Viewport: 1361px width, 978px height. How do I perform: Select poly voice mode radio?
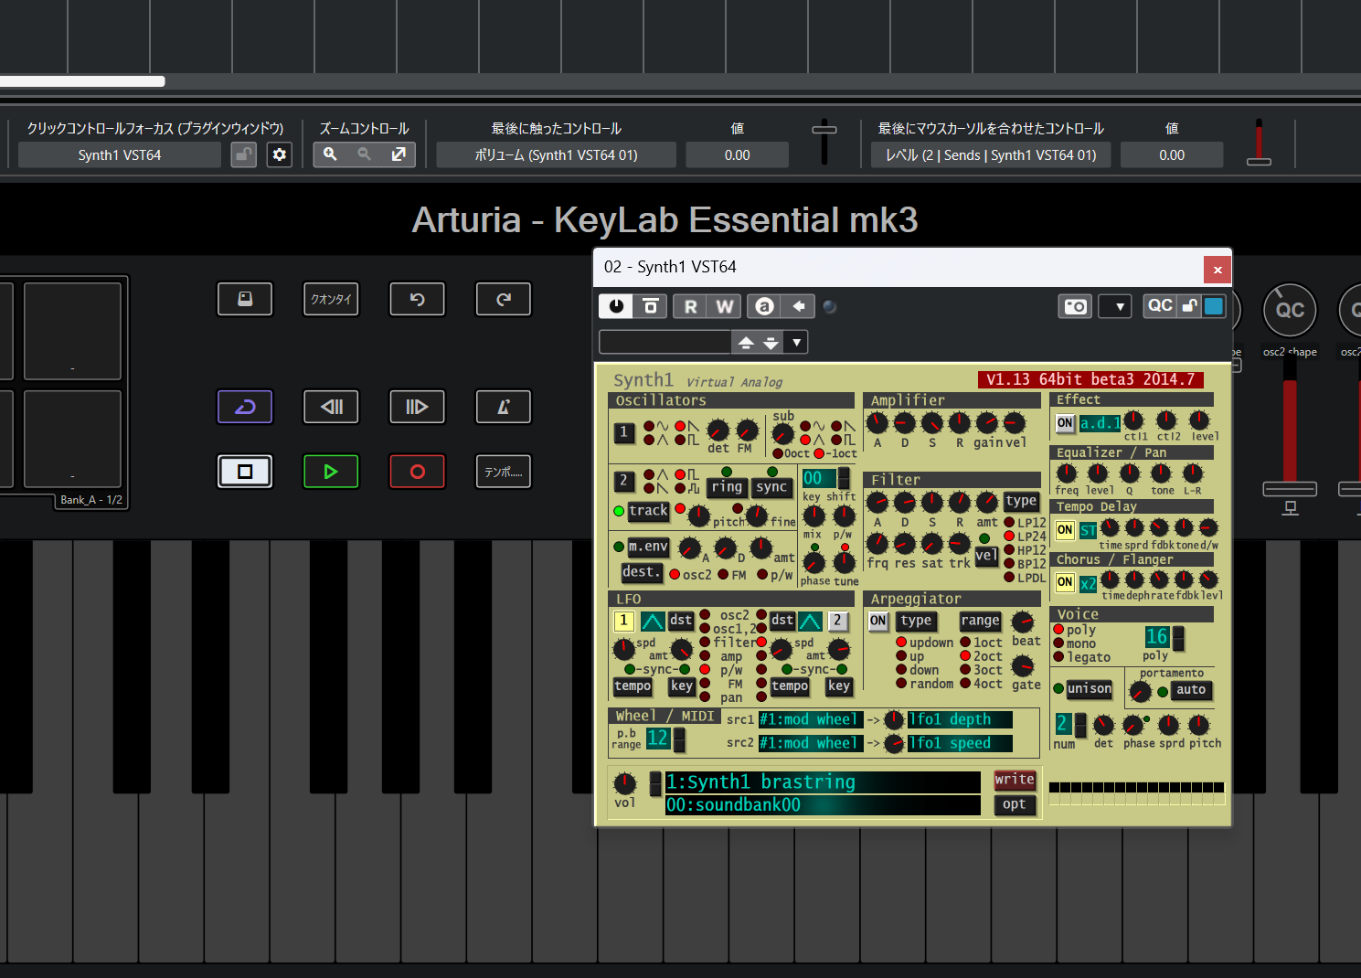point(1058,630)
